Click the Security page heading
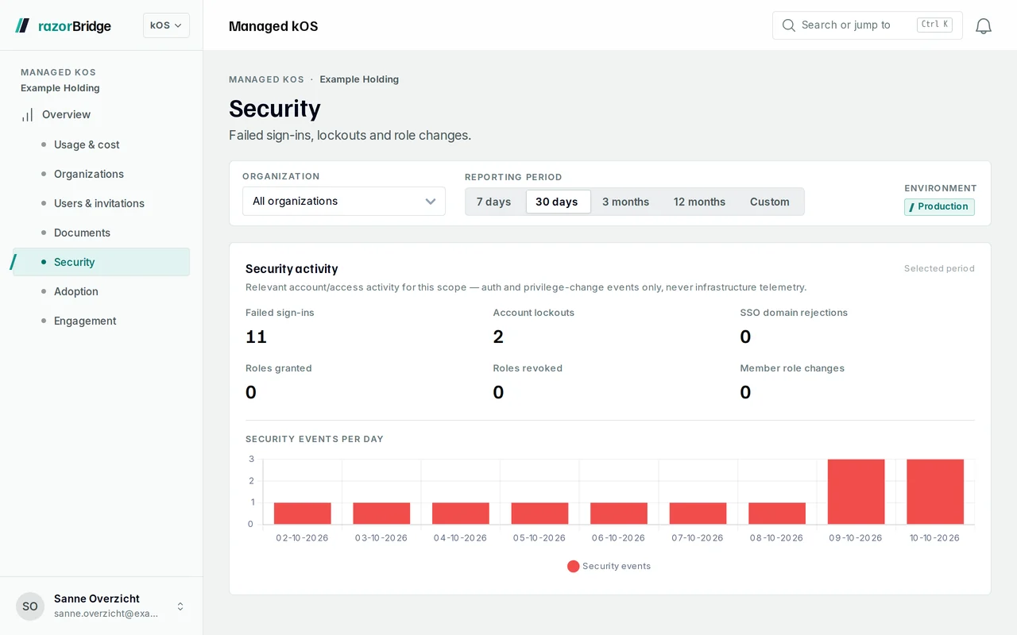The width and height of the screenshot is (1017, 635). point(275,109)
